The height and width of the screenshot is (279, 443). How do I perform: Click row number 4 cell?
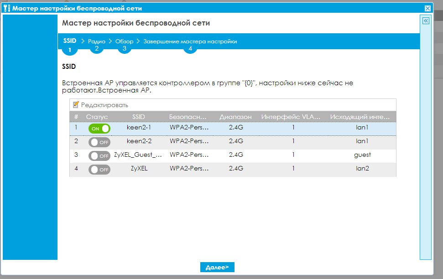point(76,168)
